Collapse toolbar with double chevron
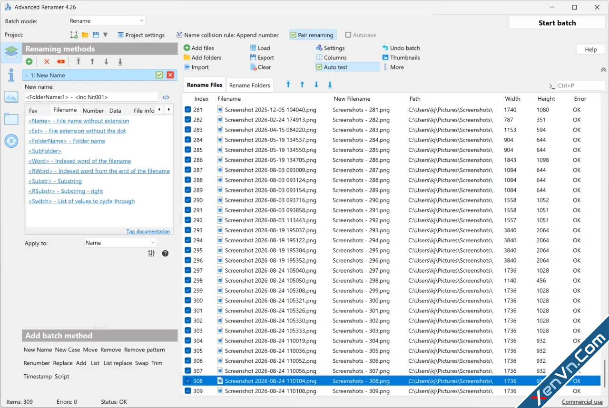This screenshot has width=609, height=408. point(603,70)
